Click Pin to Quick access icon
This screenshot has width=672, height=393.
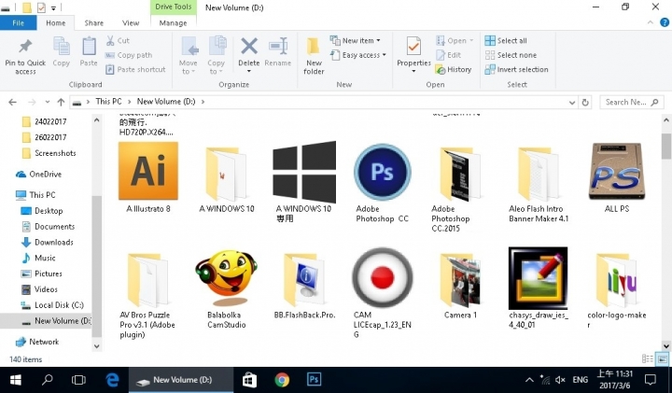pos(25,48)
